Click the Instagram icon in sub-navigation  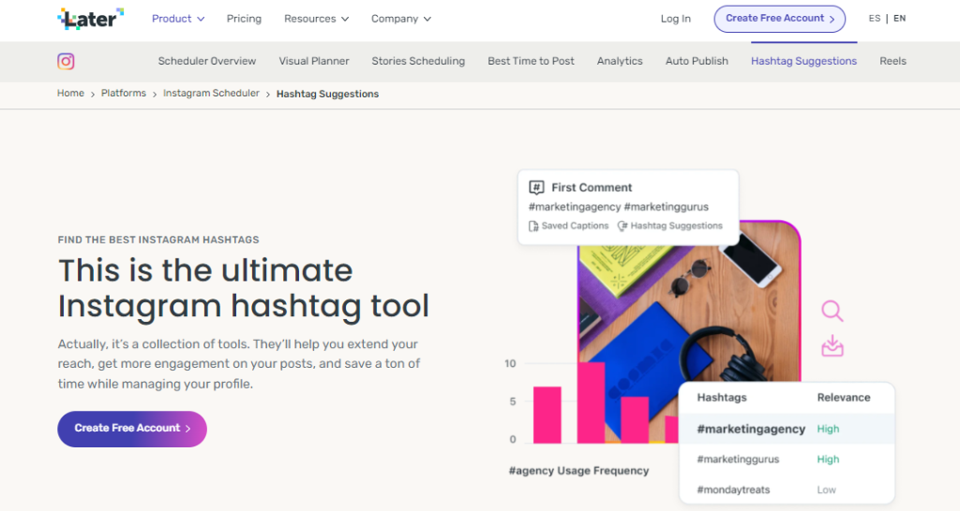click(x=67, y=61)
